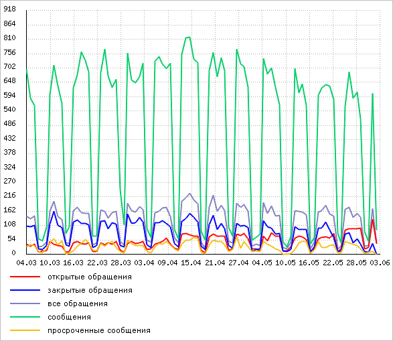Click the red legend line swatch
The width and height of the screenshot is (393, 341).
pos(25,277)
